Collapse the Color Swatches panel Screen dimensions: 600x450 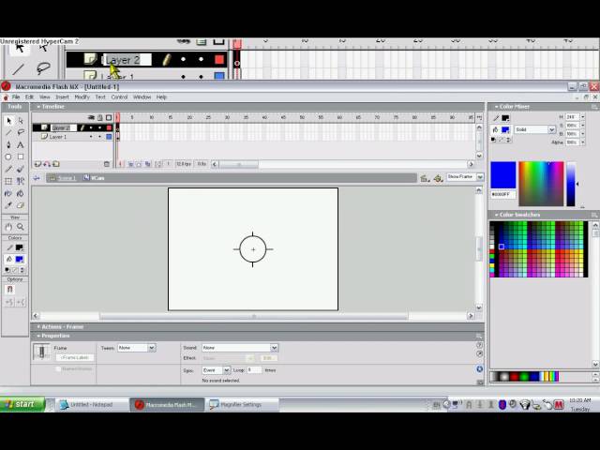coord(496,215)
